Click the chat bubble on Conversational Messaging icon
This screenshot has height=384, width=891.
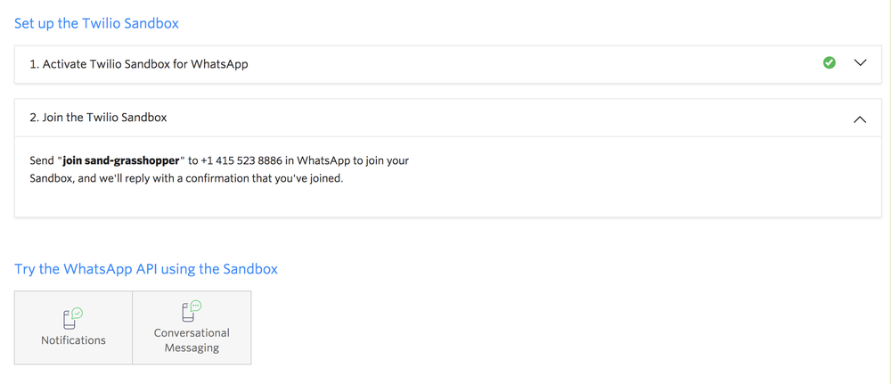pyautogui.click(x=196, y=306)
